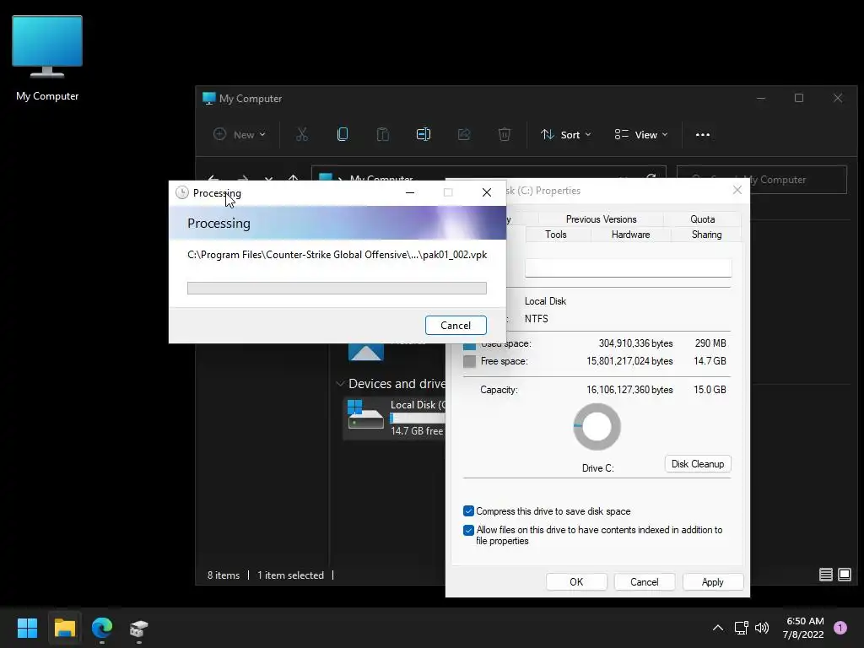Click OK in Properties dialog
This screenshot has height=648, width=864.
(576, 582)
